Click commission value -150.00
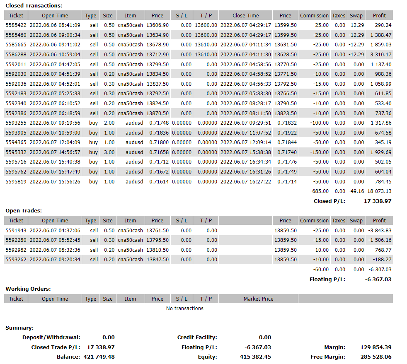This screenshot has width=407, height=364. [320, 152]
